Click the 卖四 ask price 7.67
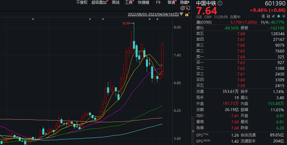This screenshot has height=145, width=287. click(x=241, y=39)
